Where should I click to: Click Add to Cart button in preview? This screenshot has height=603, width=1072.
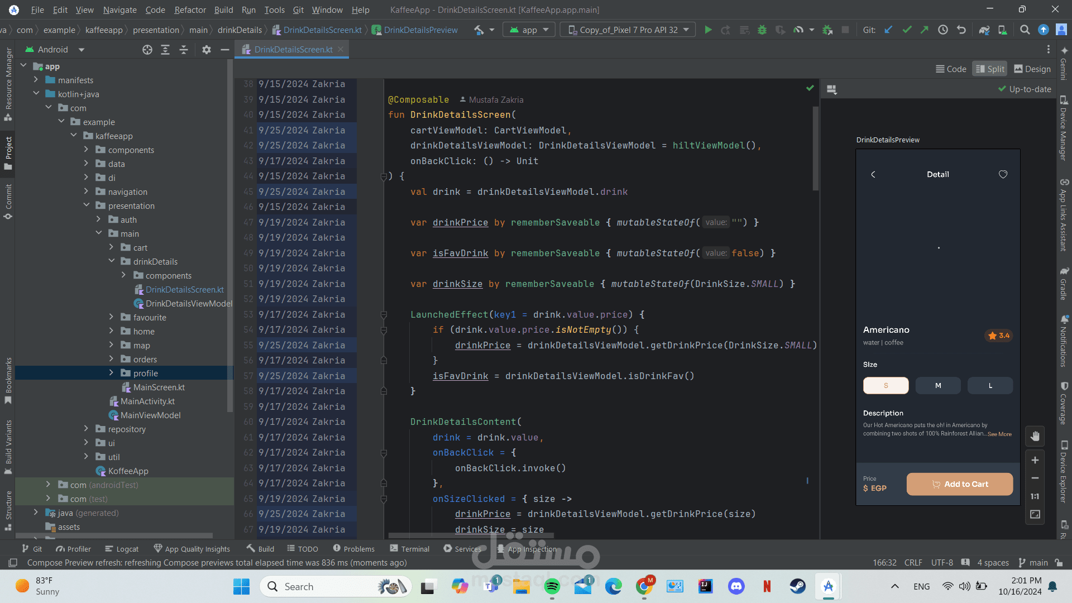click(959, 484)
